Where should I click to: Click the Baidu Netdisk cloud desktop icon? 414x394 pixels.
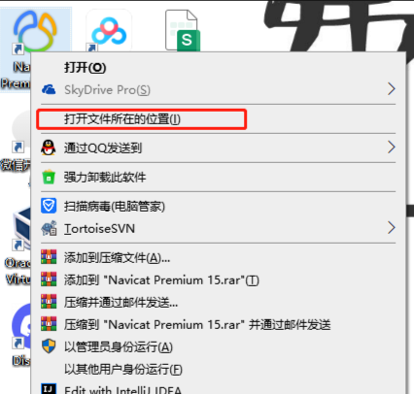point(109,31)
